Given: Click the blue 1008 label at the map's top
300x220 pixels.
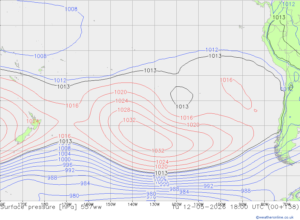Looking at the screenshot, I should click(71, 9).
